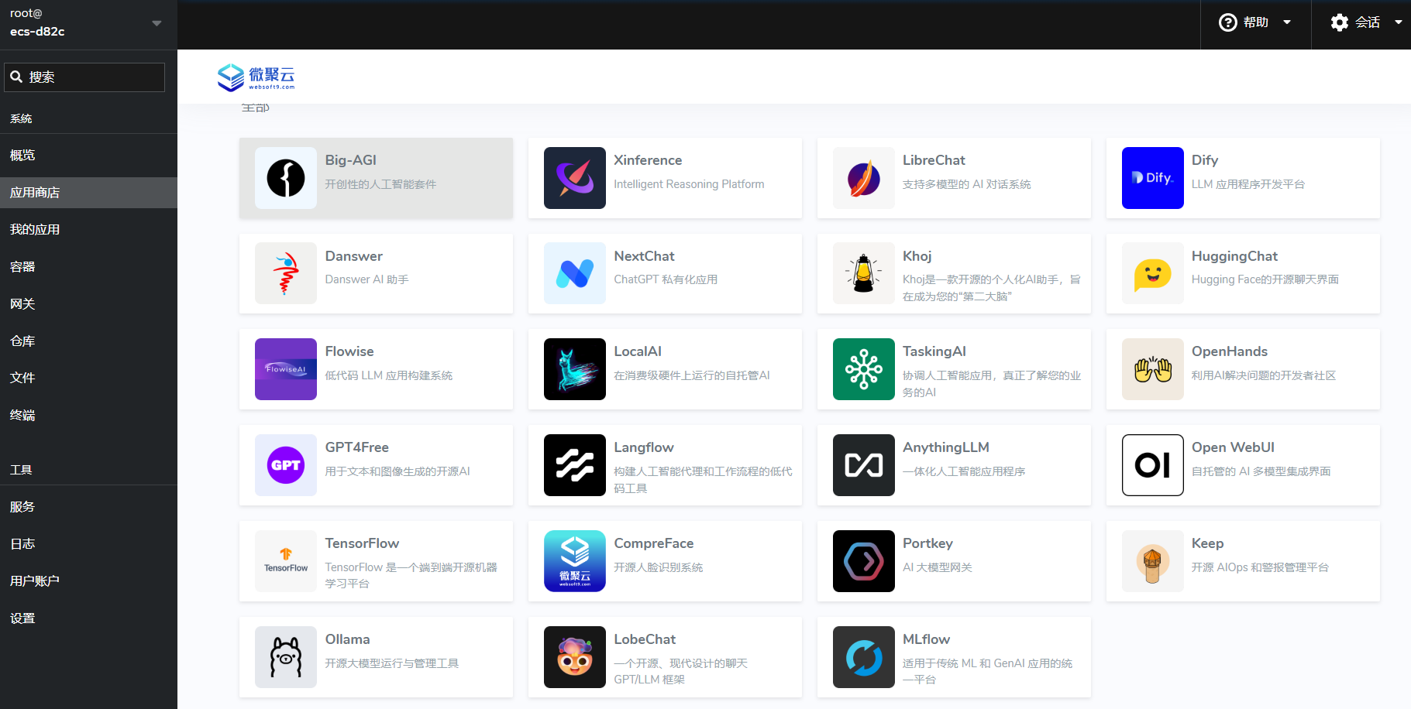Screen dimensions: 1411x709
Task: Open the NextChat icon
Action: (x=575, y=273)
